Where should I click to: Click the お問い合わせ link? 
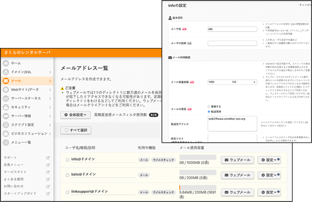(13, 186)
